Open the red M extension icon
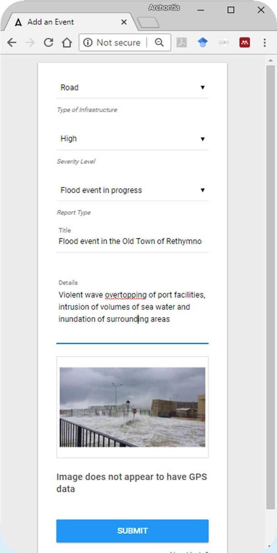This screenshot has height=553, width=277. tap(245, 42)
